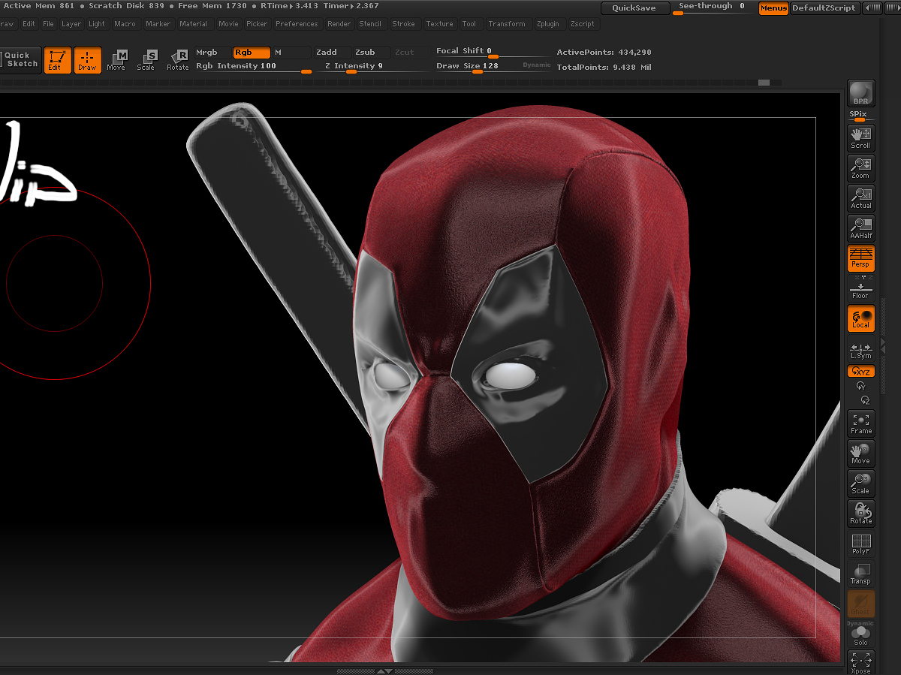Viewport: 901px width, 675px height.
Task: Open the Stencil menu
Action: click(x=370, y=24)
